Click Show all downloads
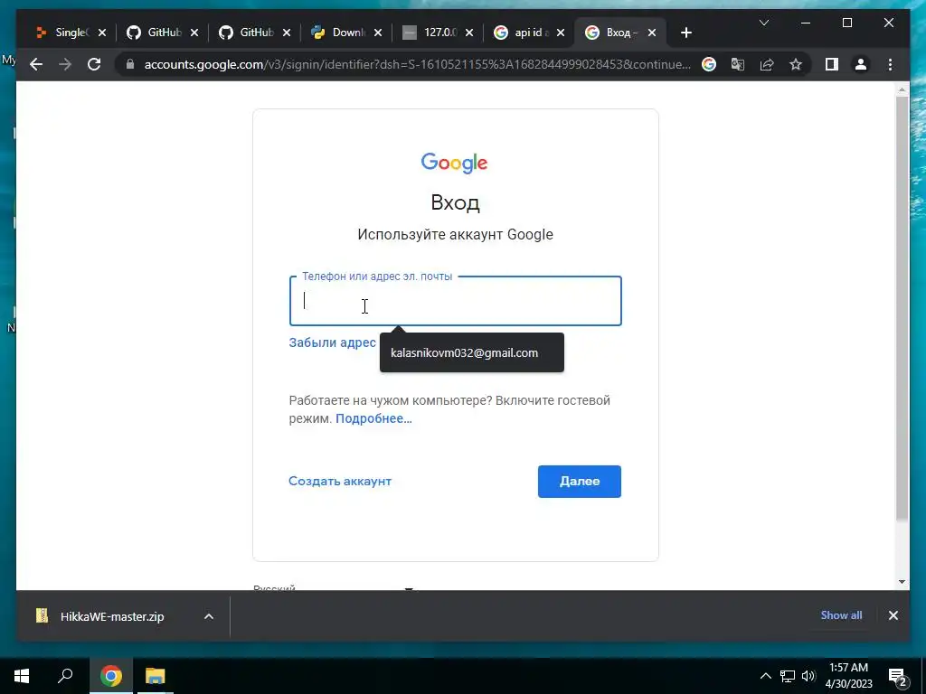This screenshot has height=694, width=926. [841, 614]
